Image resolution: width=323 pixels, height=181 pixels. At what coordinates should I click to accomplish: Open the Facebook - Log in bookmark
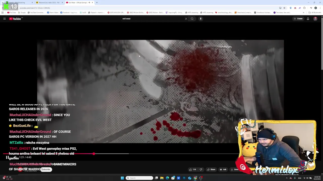(x=69, y=13)
